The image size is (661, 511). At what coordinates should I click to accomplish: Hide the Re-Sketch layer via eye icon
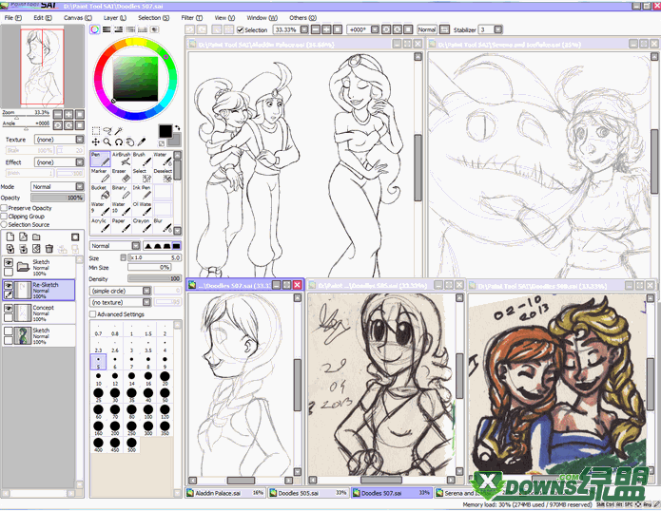click(x=8, y=285)
